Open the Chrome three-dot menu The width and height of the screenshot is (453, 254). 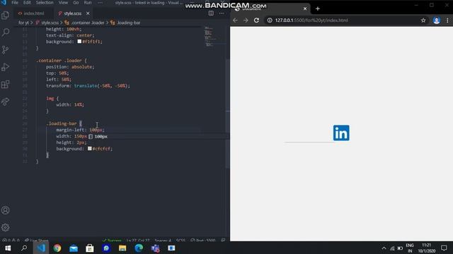coord(447,20)
